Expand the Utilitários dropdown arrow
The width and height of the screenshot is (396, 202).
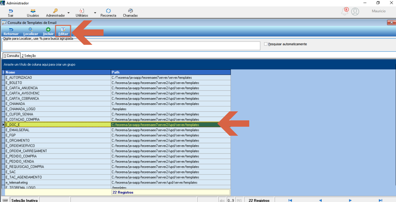pos(95,13)
